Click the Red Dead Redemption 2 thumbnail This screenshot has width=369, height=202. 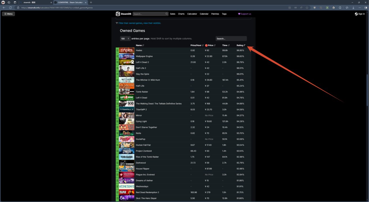pos(127,192)
